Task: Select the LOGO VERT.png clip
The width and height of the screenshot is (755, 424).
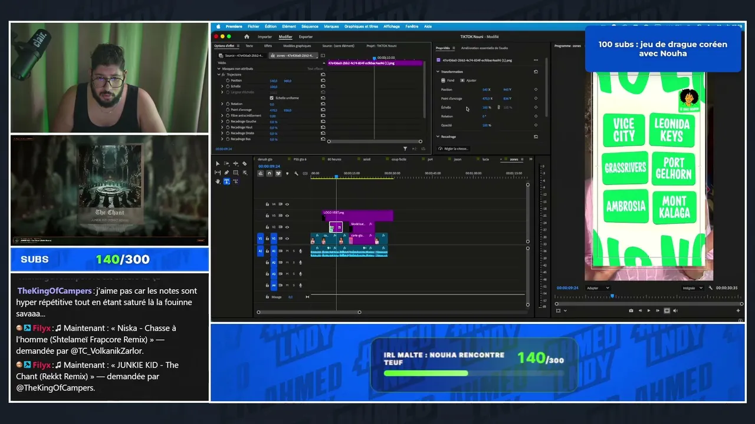Action: [357, 216]
